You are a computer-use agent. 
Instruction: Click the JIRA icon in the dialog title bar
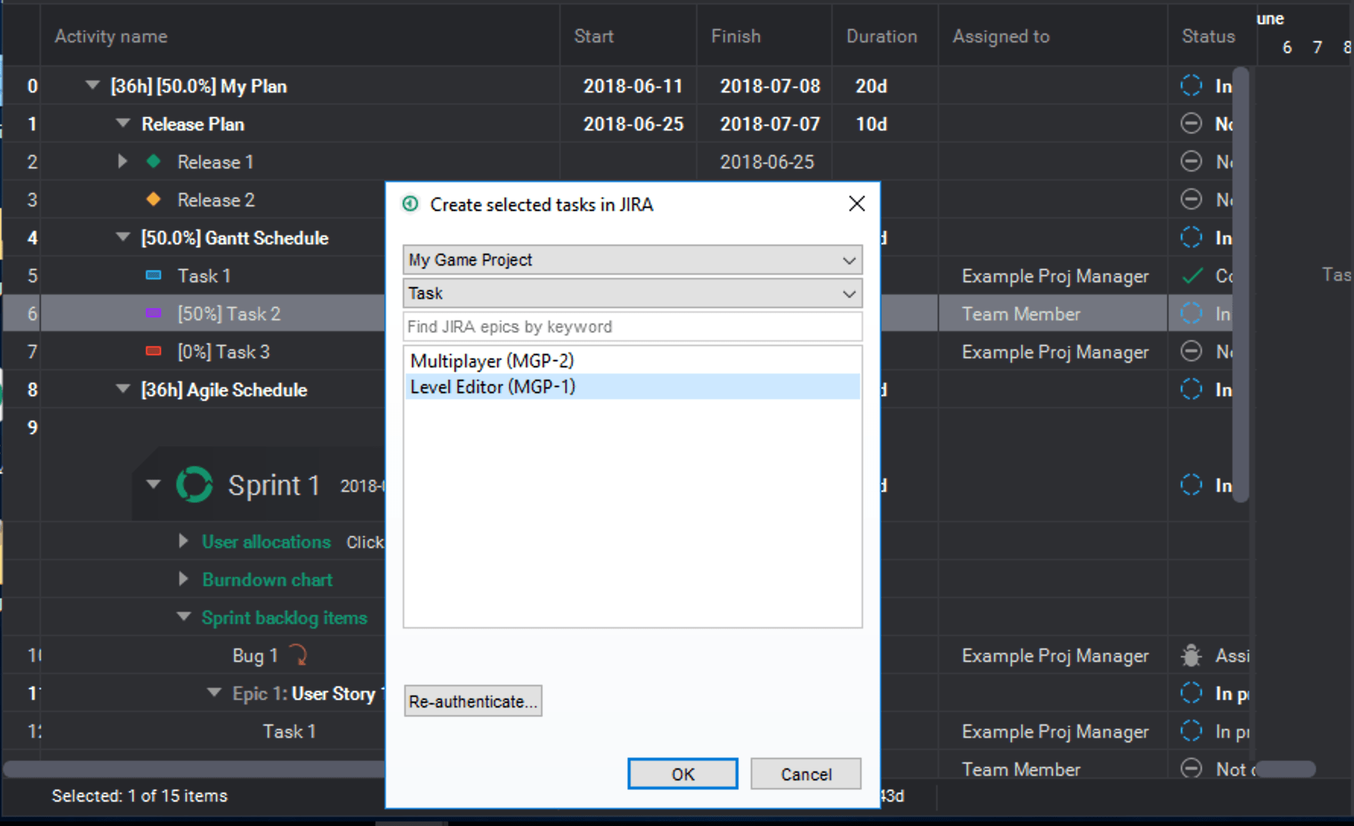pyautogui.click(x=410, y=204)
